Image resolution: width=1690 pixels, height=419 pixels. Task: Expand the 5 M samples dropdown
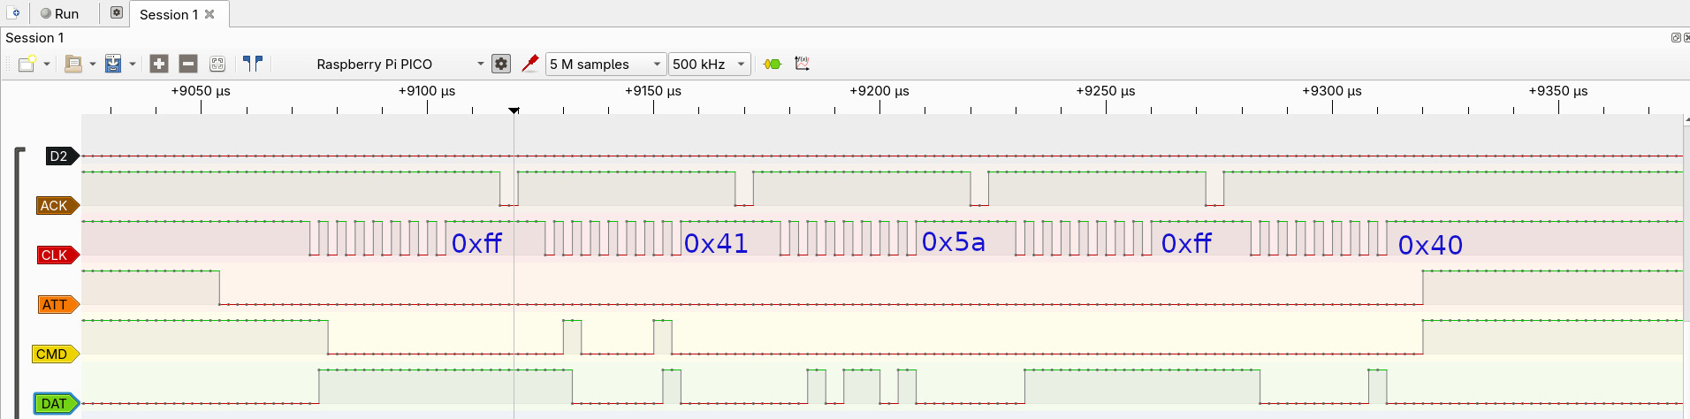(605, 64)
